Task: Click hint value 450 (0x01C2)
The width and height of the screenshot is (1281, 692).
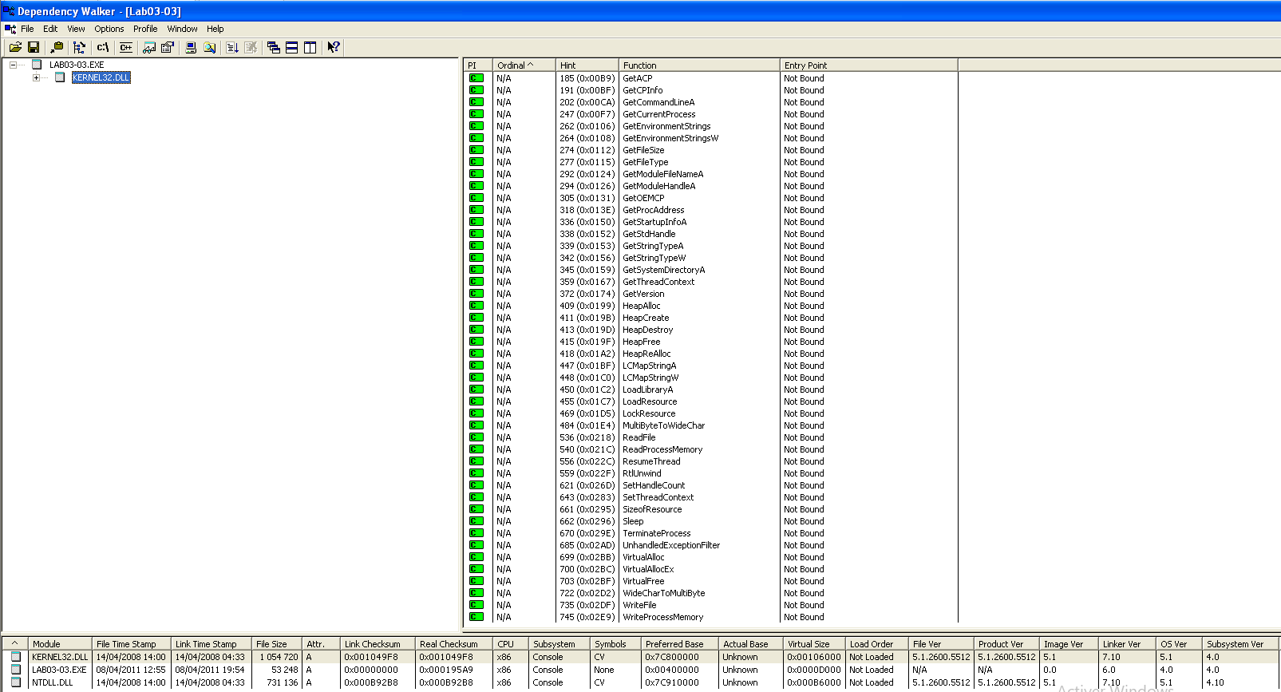Action: click(587, 389)
